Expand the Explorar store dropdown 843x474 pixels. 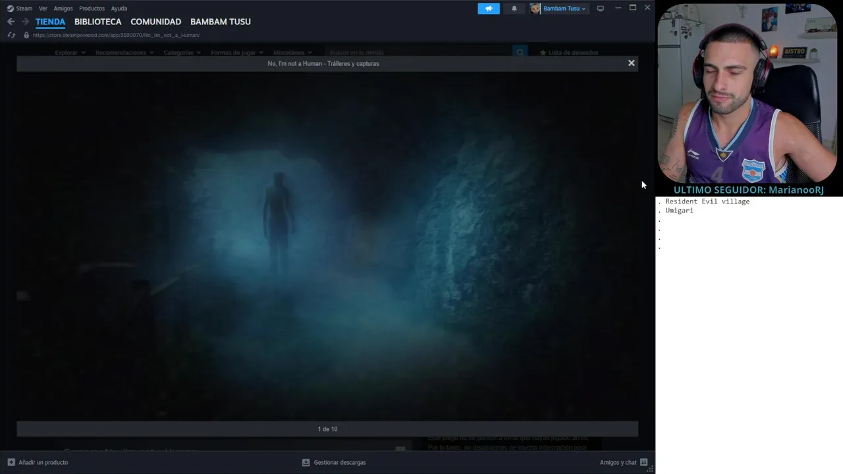70,53
